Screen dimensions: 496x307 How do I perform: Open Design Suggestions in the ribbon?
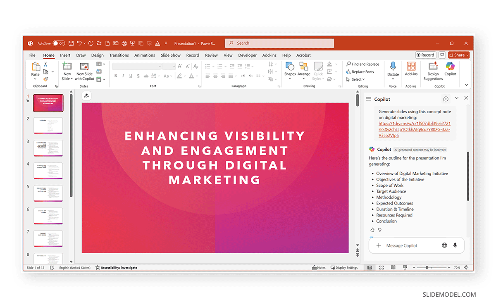tap(433, 67)
